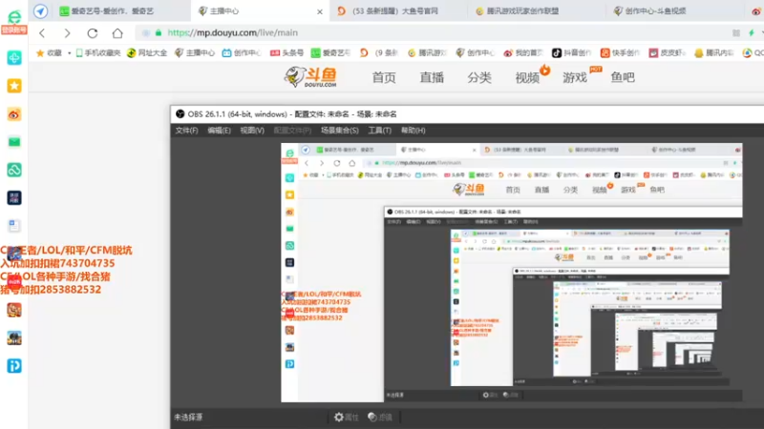Open the yellow star favorites sidebar icon
764x429 pixels.
14,86
